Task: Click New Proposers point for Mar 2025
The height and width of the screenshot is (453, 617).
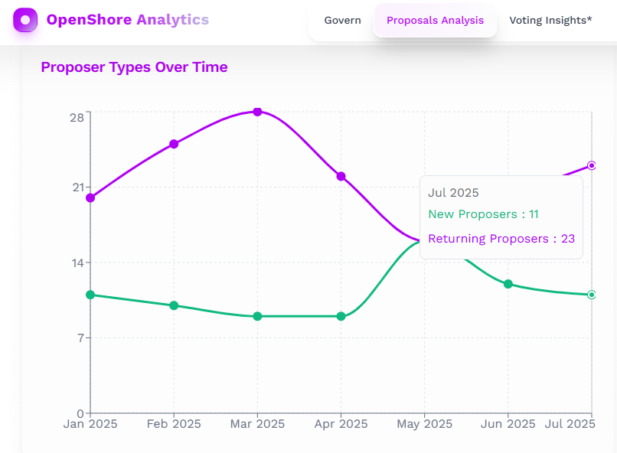Action: click(257, 316)
